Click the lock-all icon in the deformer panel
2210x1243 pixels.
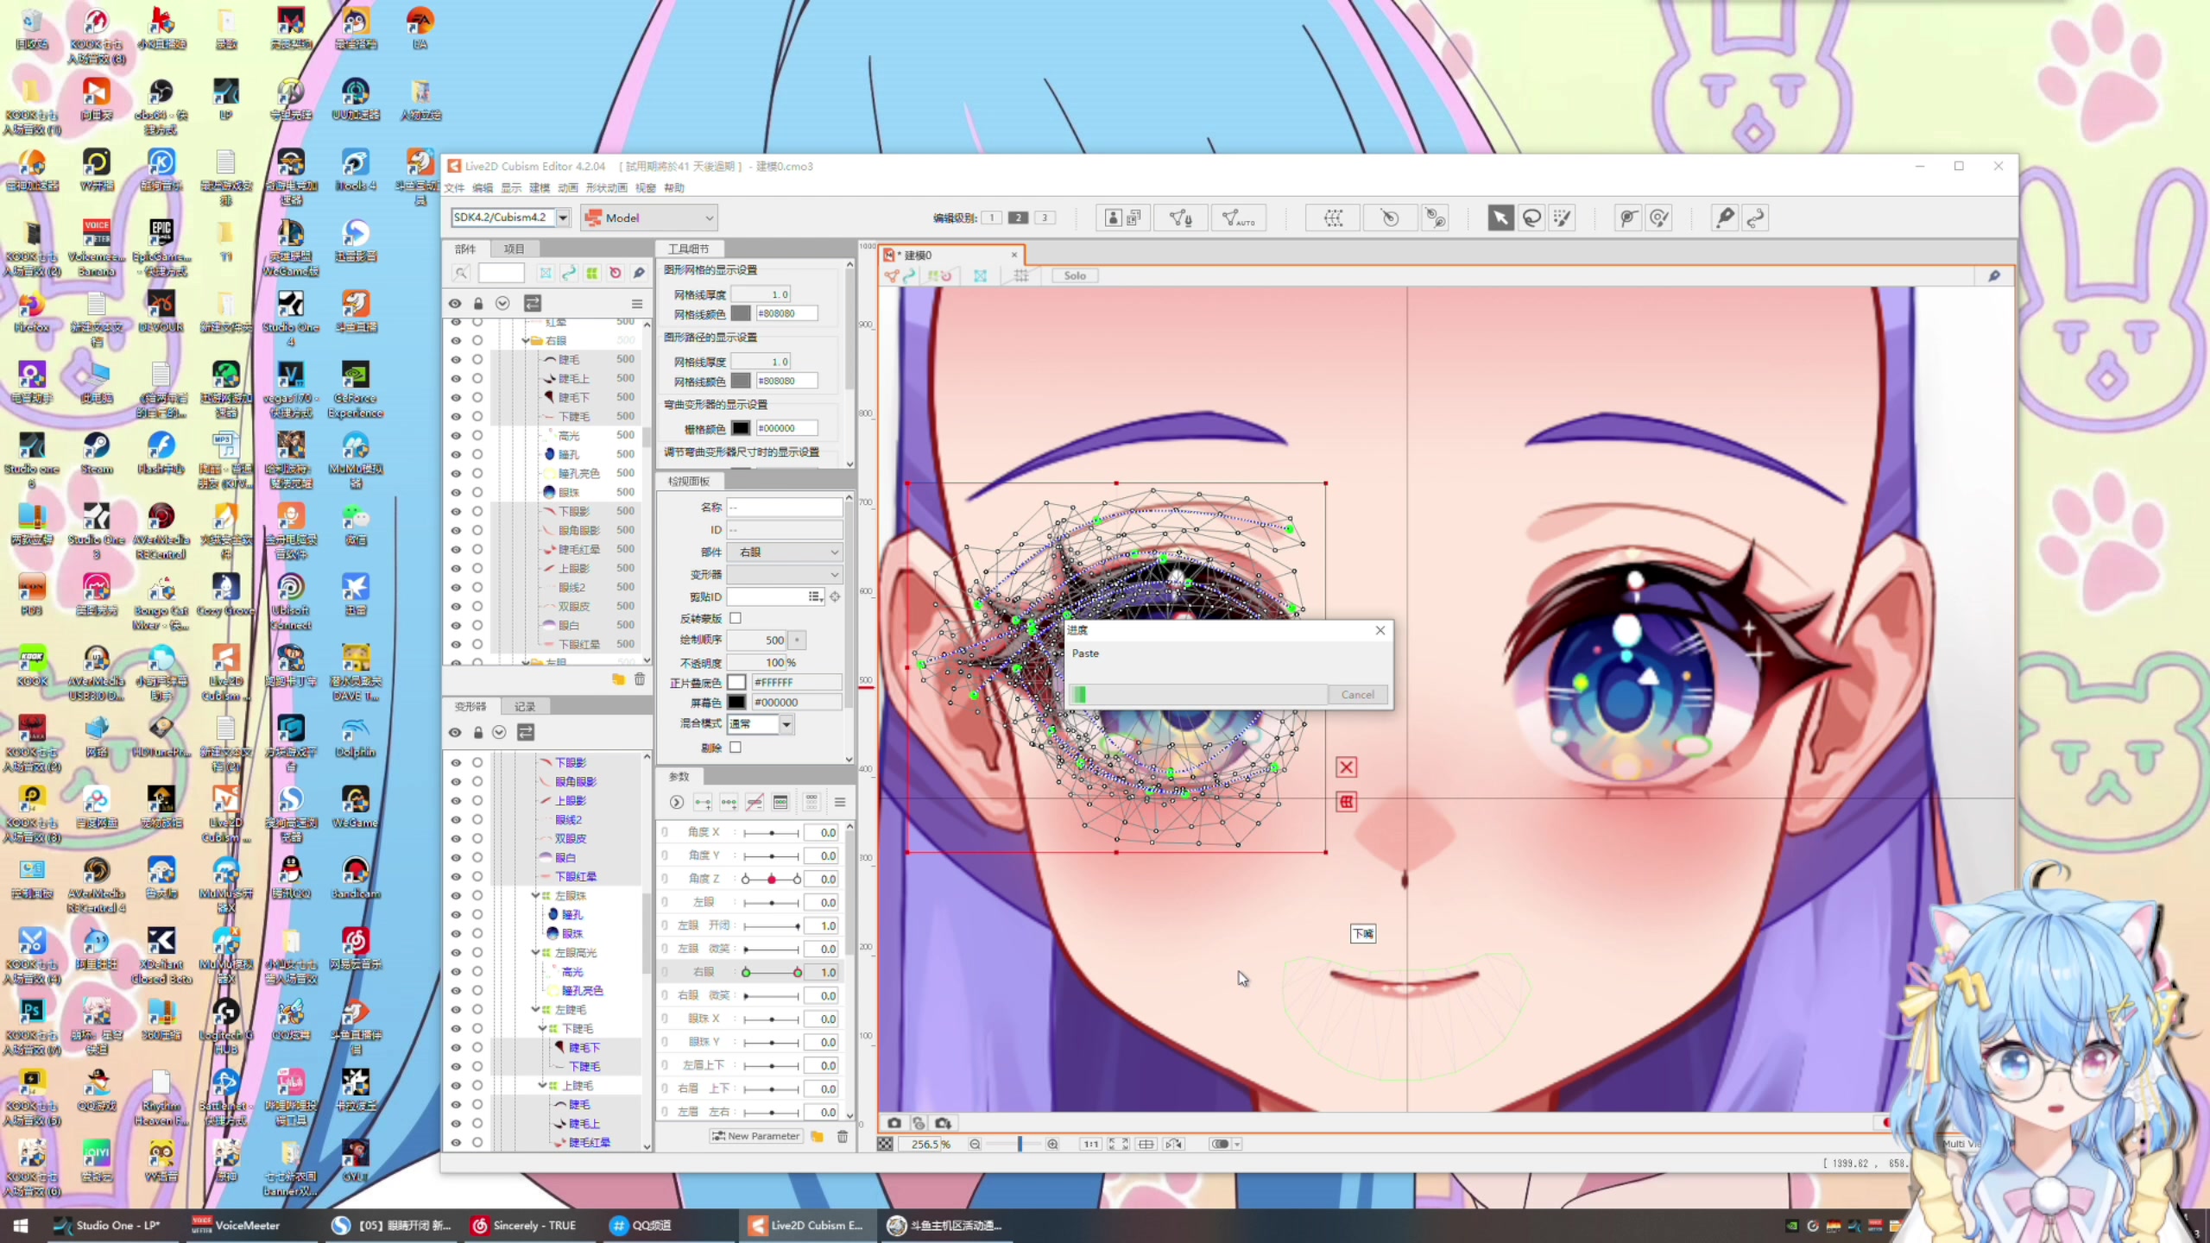coord(478,732)
